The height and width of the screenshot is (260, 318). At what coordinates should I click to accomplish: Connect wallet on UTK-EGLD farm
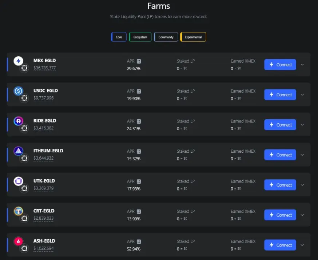tap(280, 185)
